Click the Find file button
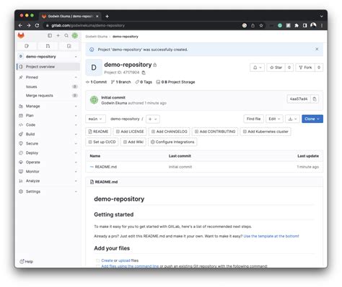The height and width of the screenshot is (287, 342). pyautogui.click(x=253, y=119)
